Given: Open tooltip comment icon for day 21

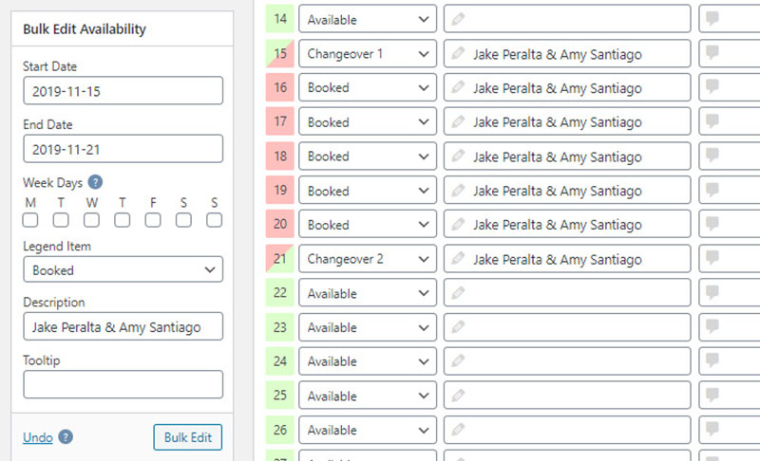Looking at the screenshot, I should [x=712, y=258].
